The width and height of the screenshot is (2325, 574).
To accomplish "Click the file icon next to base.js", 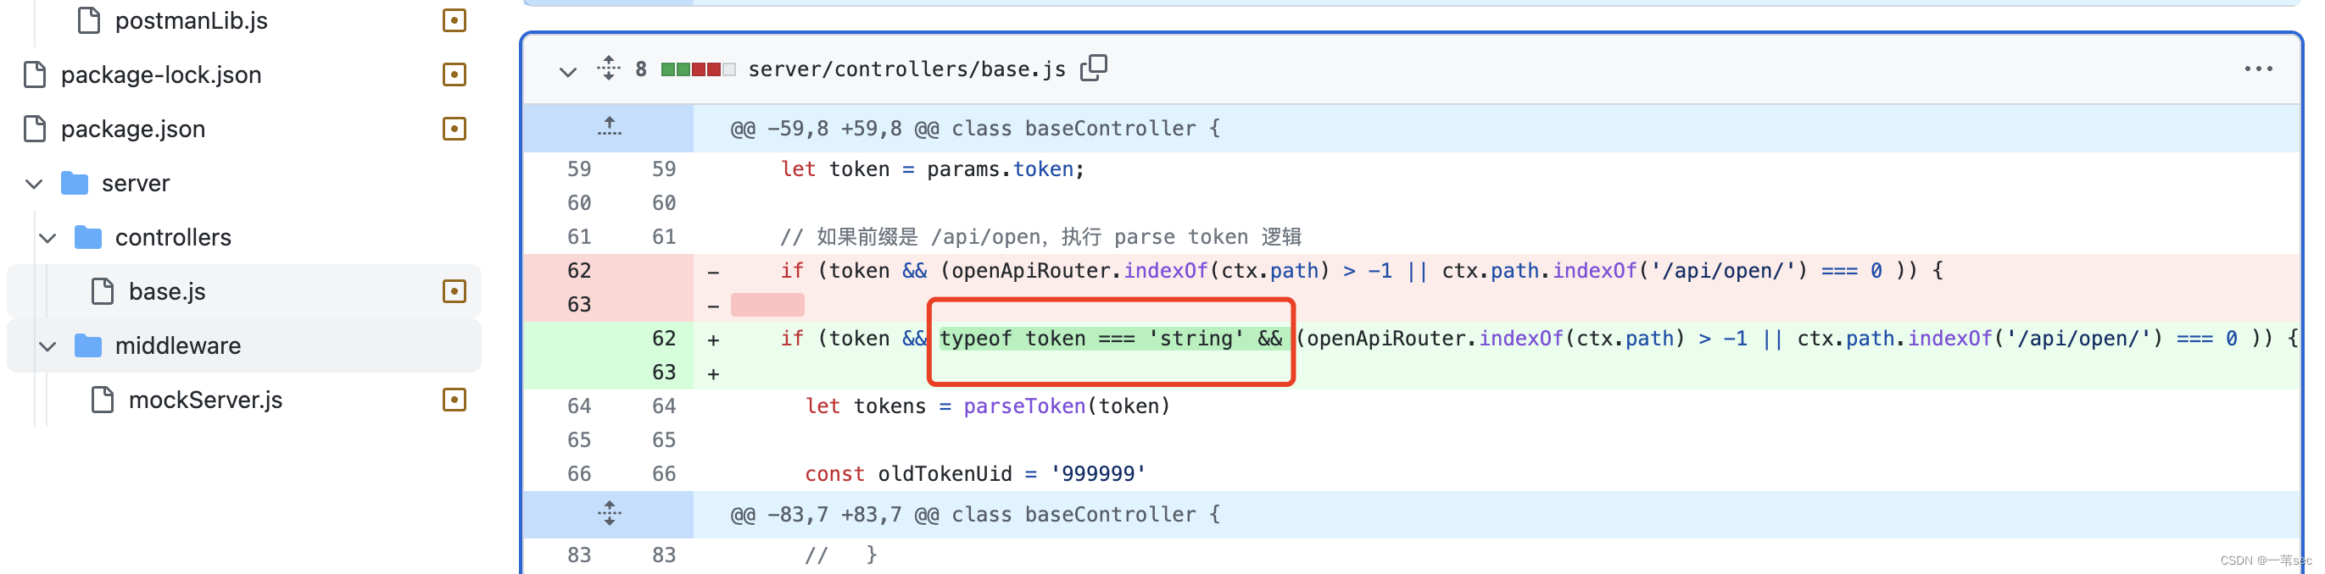I will (x=102, y=291).
